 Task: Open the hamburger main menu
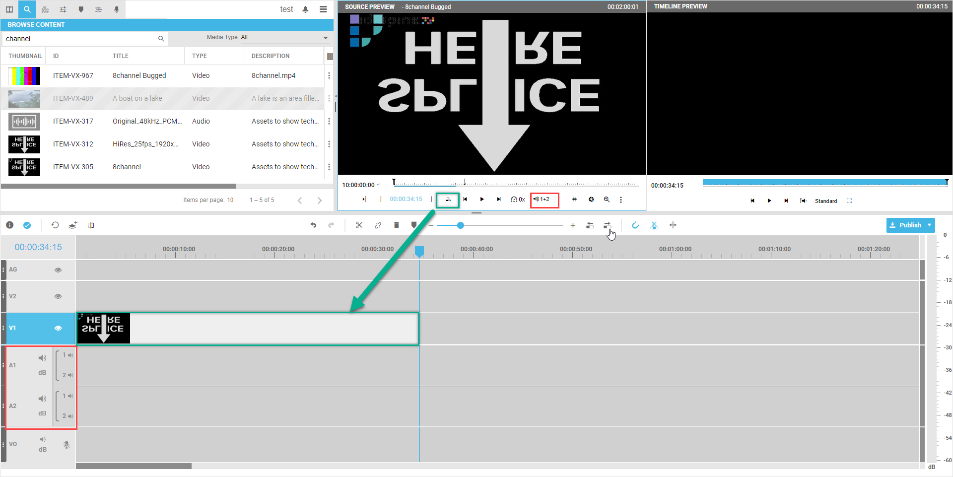(323, 9)
